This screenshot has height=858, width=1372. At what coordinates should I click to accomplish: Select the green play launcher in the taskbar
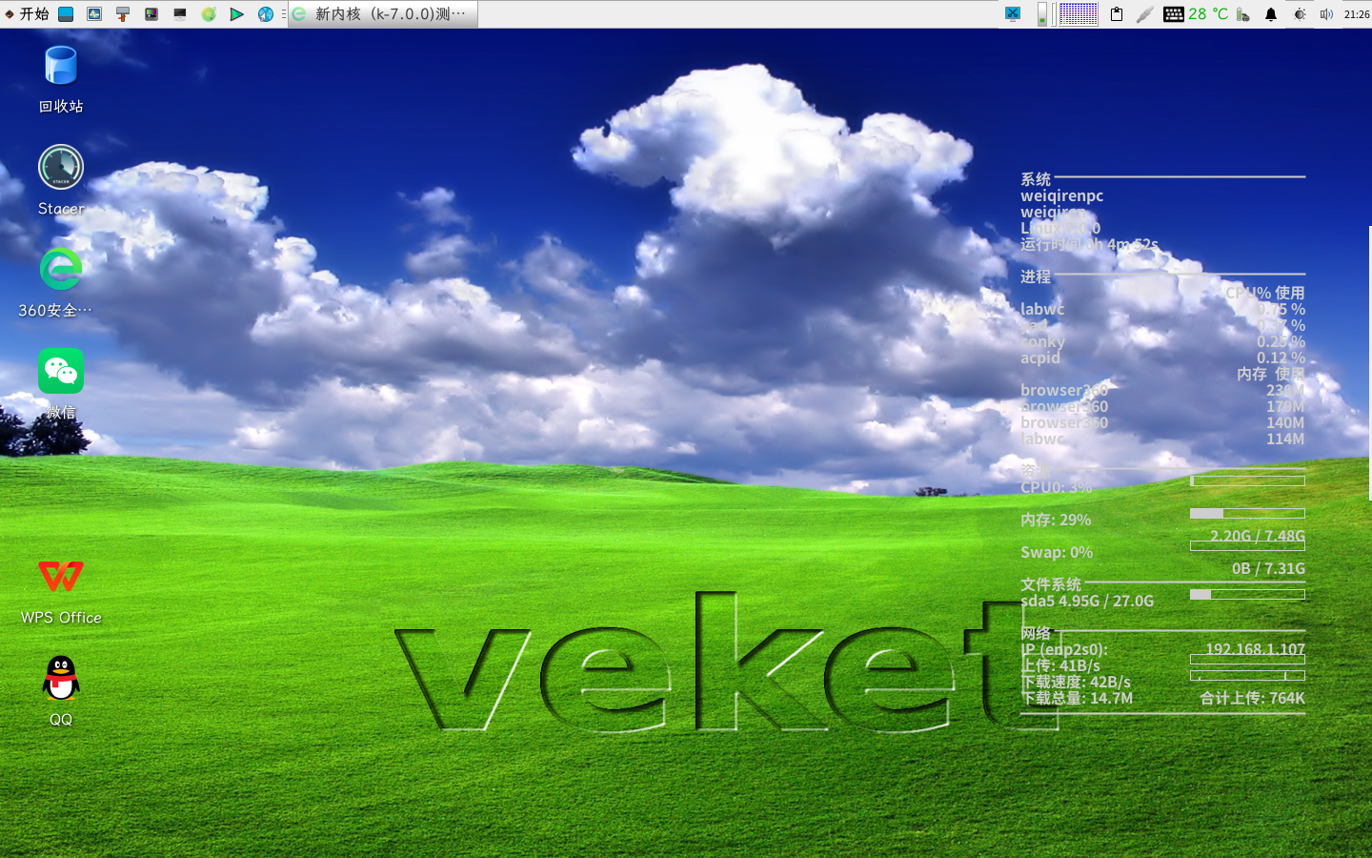click(x=237, y=14)
